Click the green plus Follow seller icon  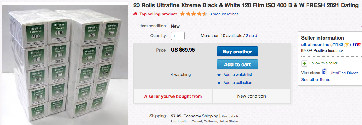304,63
